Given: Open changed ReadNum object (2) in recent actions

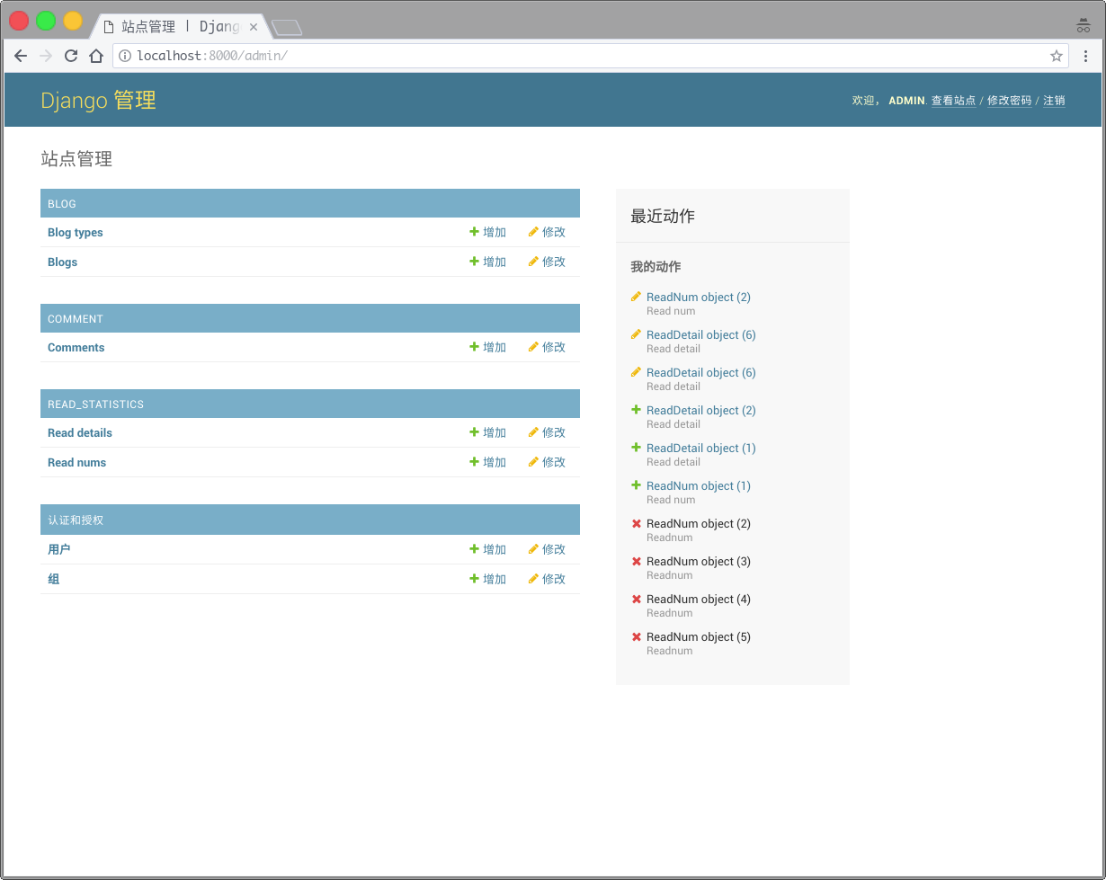Looking at the screenshot, I should pyautogui.click(x=699, y=298).
